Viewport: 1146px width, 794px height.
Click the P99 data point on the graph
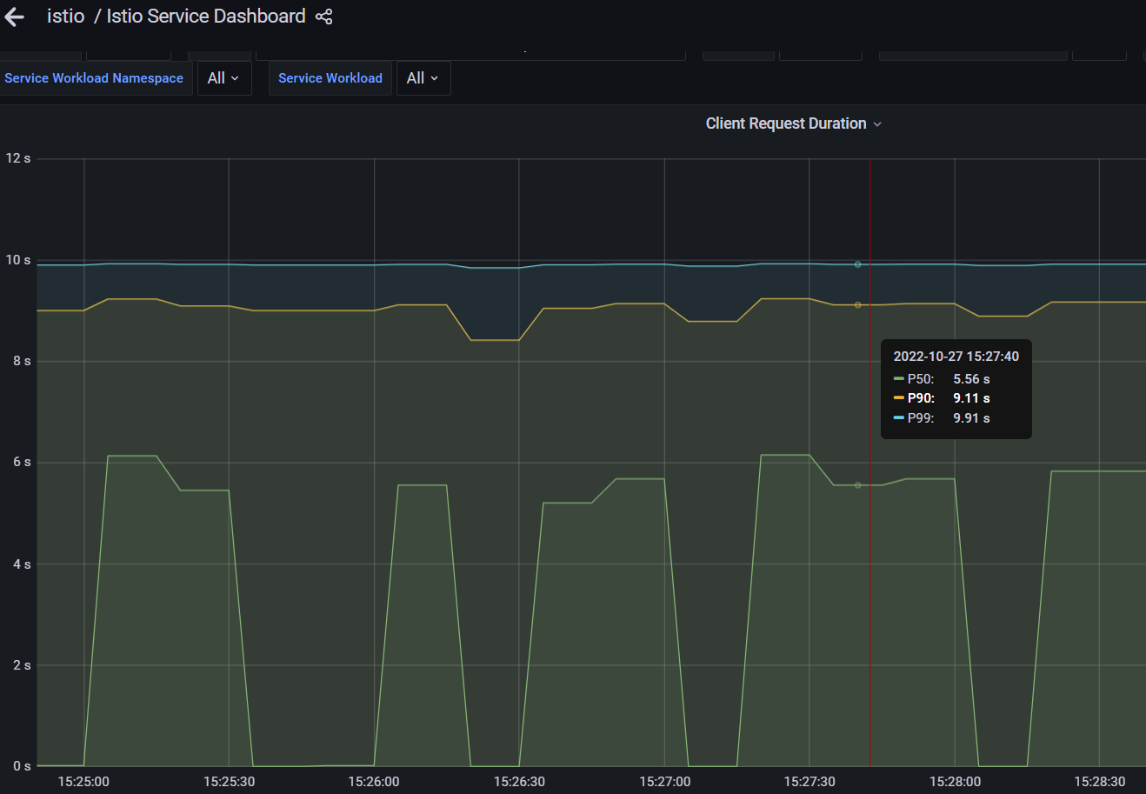(x=857, y=264)
